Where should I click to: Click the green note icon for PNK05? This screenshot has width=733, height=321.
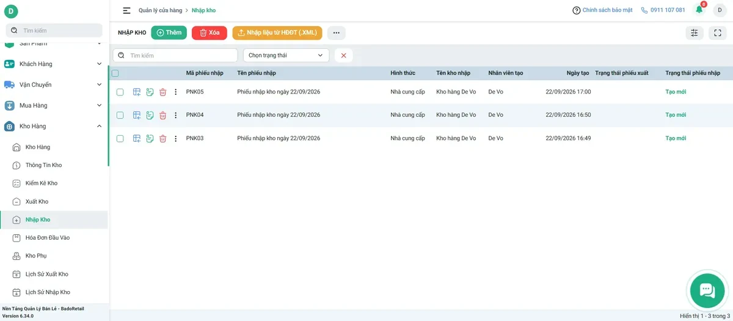point(150,92)
